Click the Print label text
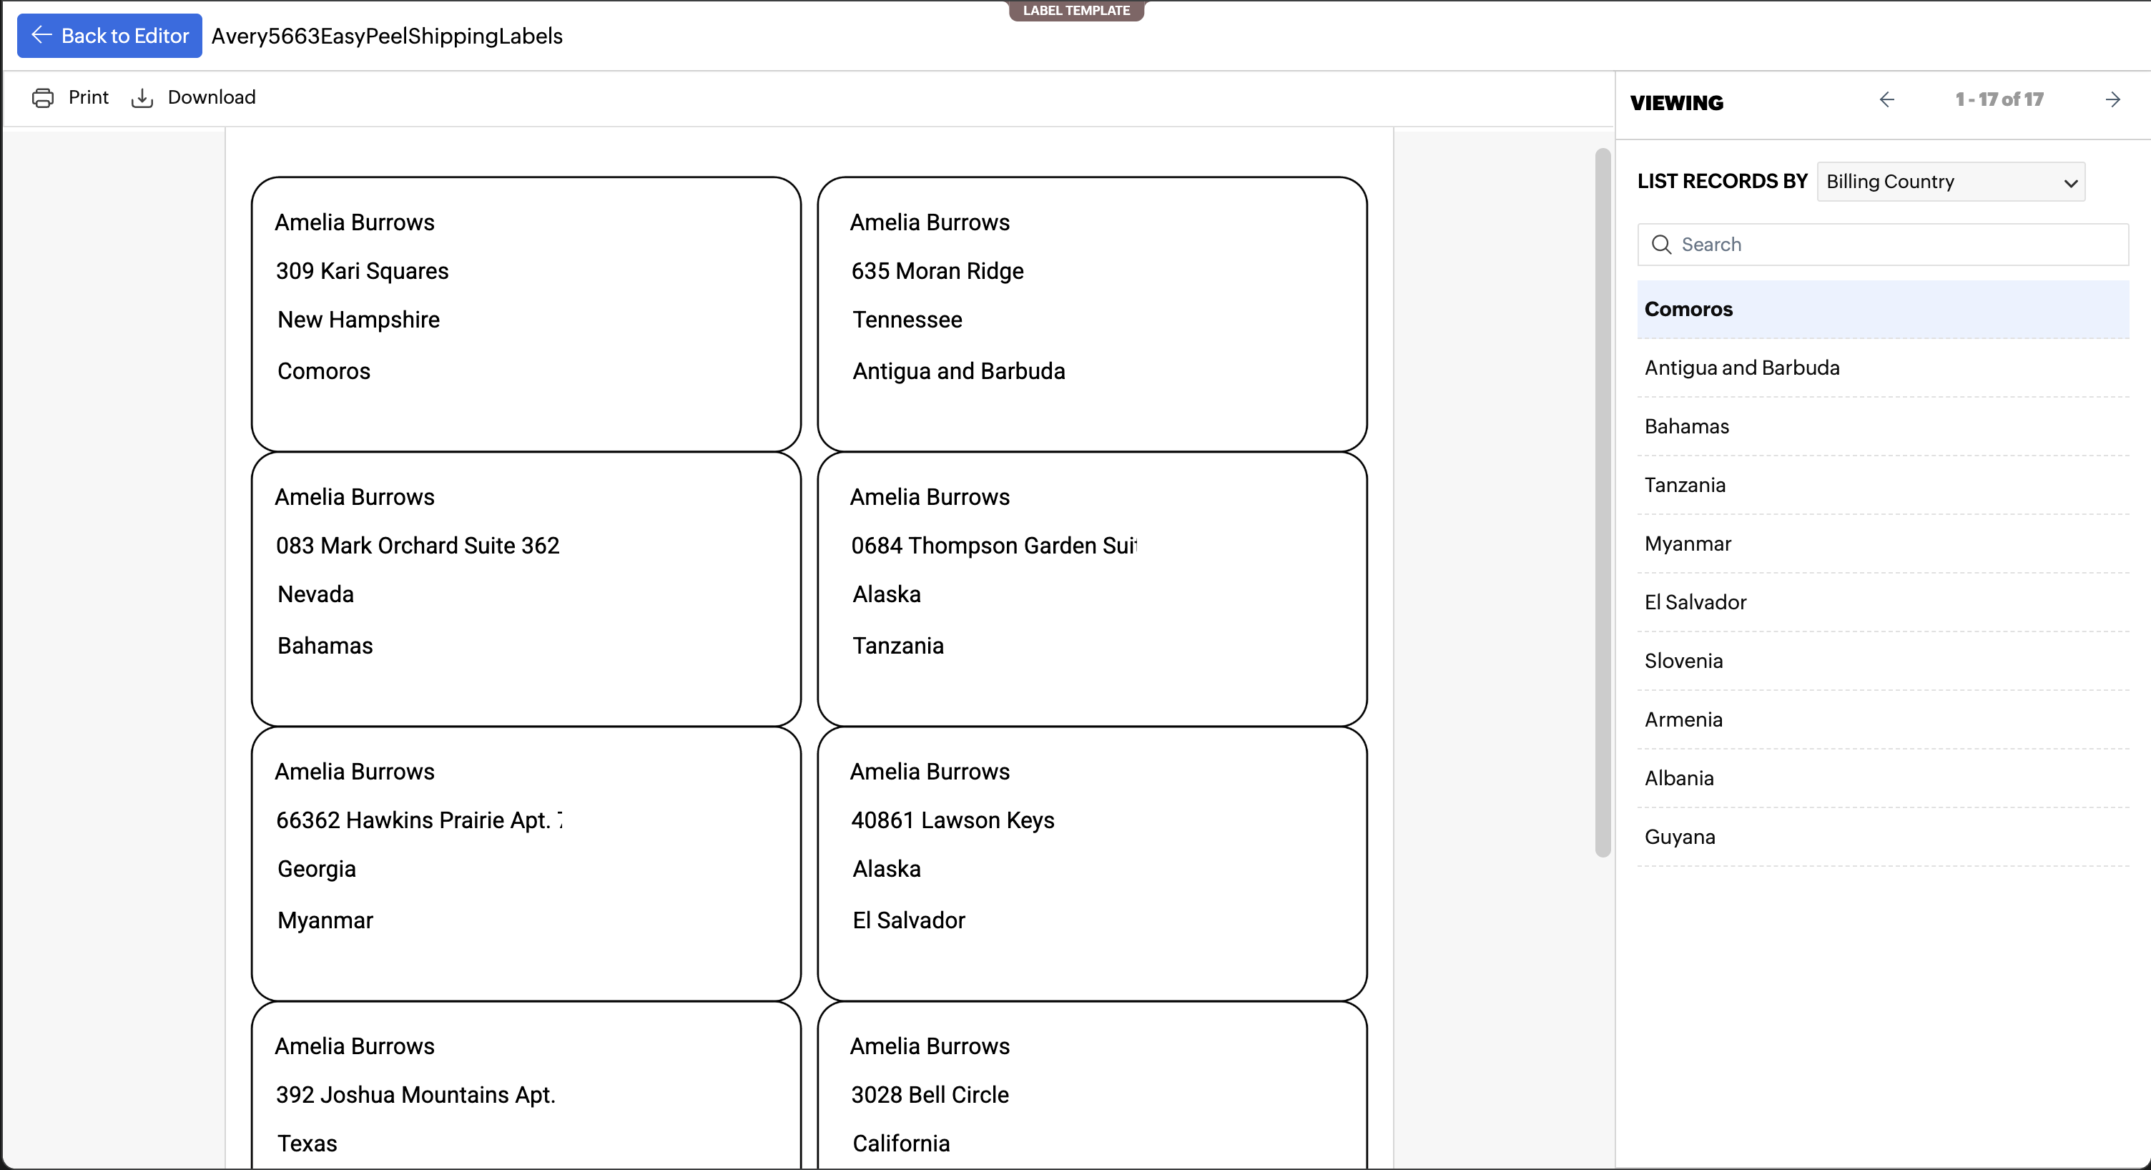 (89, 97)
